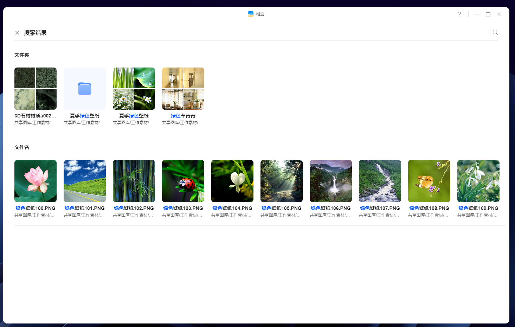Open the 绿色壁纸106.PNG waterfall thumbnail

pos(331,181)
